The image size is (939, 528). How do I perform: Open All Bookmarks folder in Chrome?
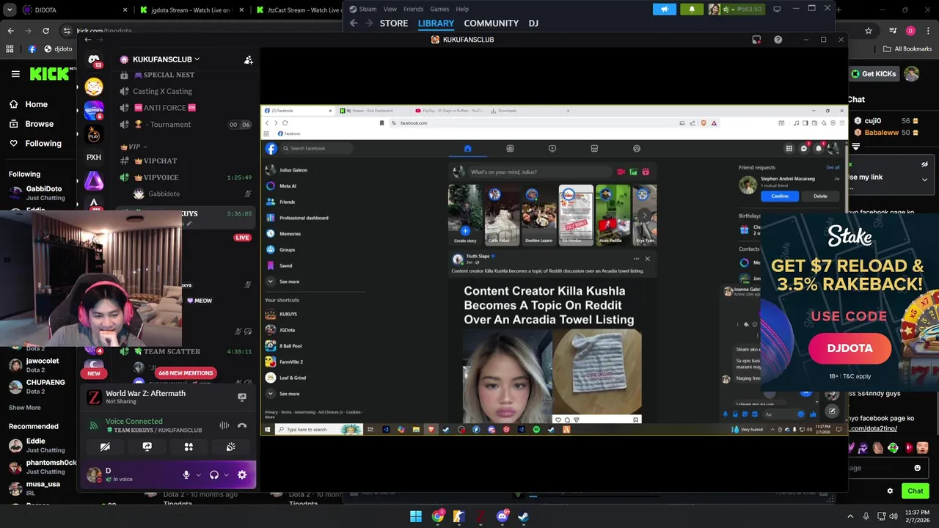tap(907, 49)
